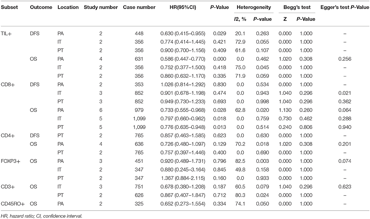Select the heterogeneity P-value '0.998'

click(x=263, y=102)
